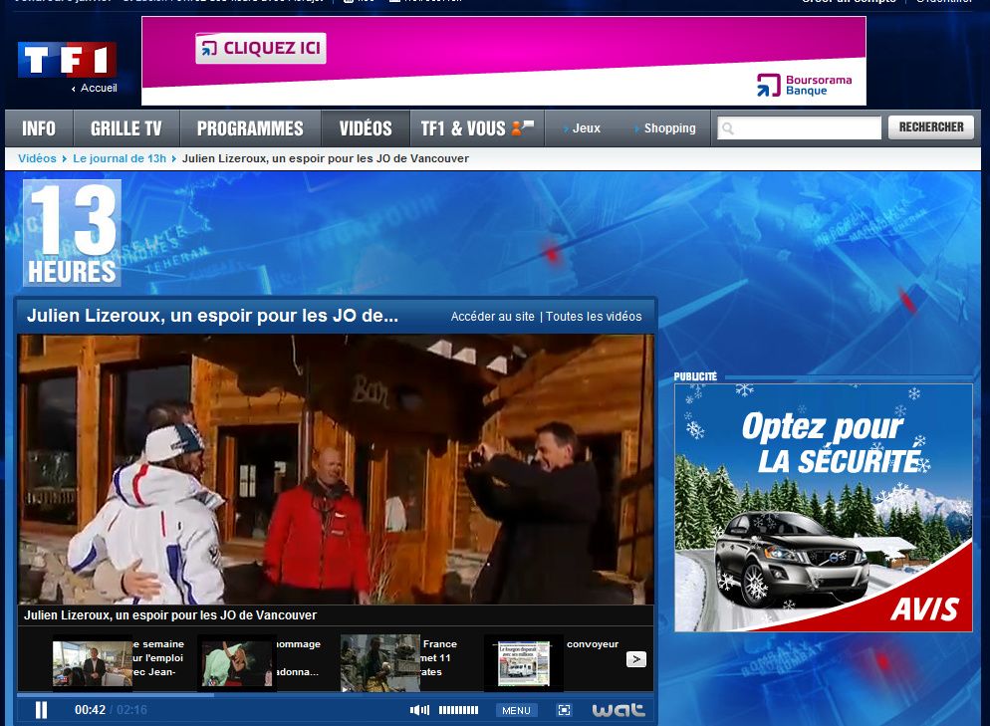The image size is (990, 726).
Task: Open the TF1 & VOUS section
Action: click(x=477, y=128)
